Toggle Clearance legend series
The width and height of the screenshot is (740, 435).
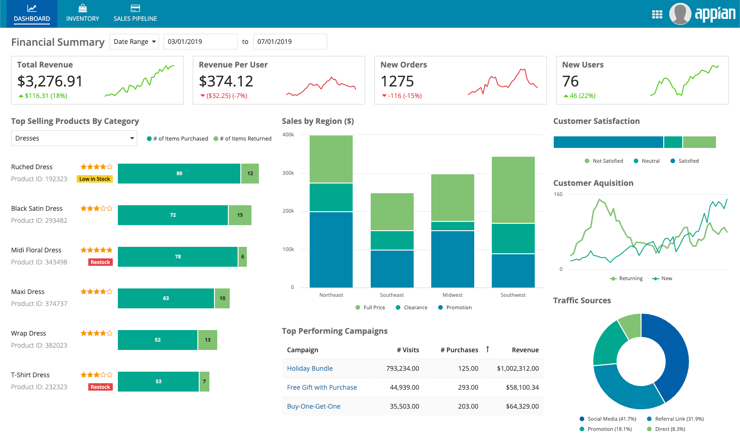(411, 307)
